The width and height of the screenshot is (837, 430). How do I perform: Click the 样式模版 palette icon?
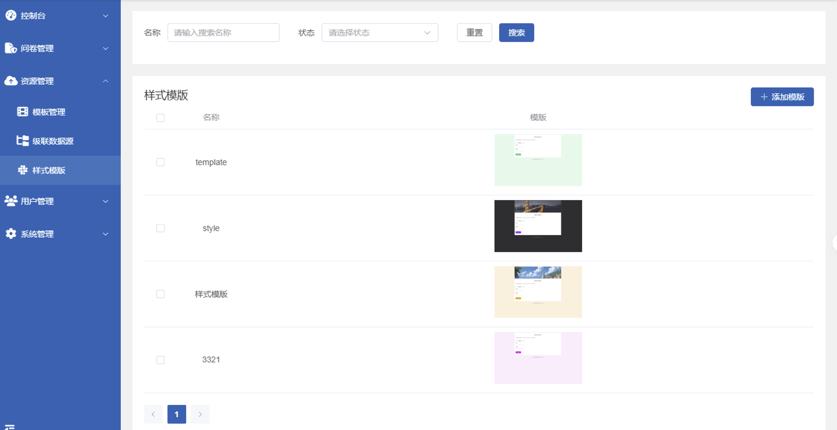tap(23, 170)
